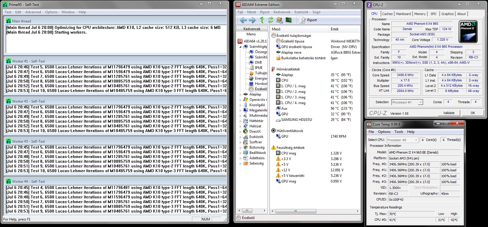Click DirectX icon in AIDA64 tree
The width and height of the screenshot is (488, 227).
pos(246,131)
